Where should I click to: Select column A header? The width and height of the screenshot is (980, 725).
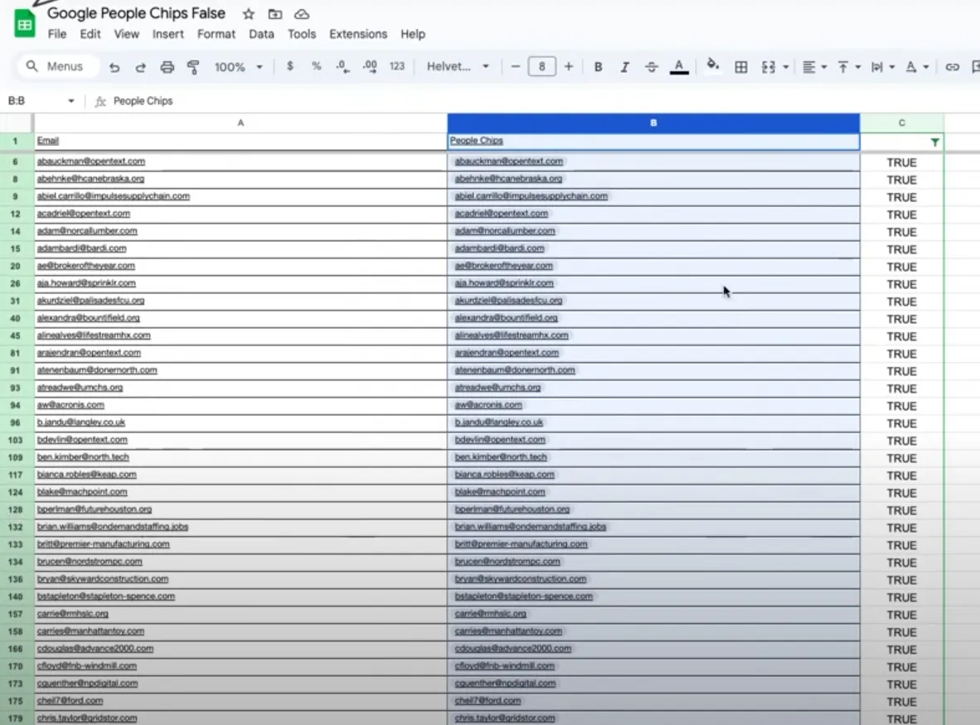(240, 123)
